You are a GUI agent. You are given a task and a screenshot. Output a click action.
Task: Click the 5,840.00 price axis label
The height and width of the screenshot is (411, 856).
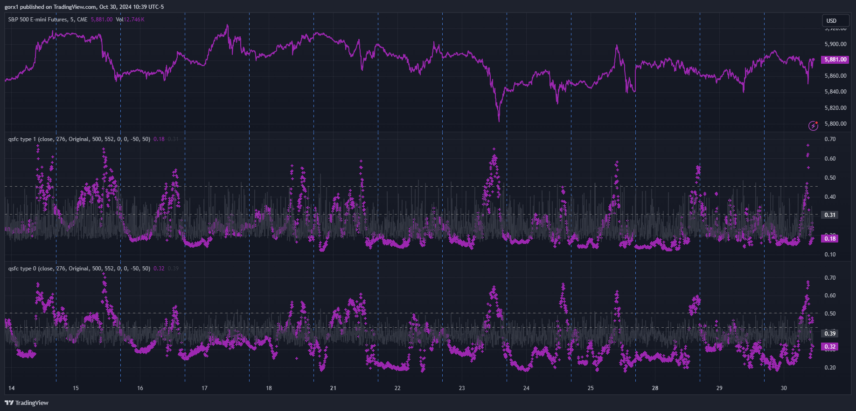point(835,92)
